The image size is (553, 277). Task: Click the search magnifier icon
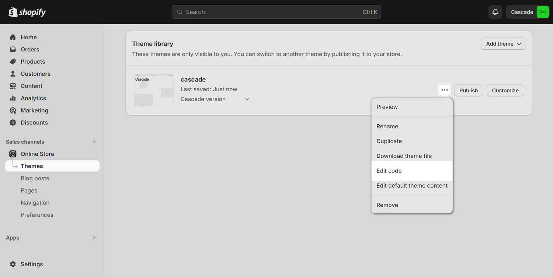180,12
